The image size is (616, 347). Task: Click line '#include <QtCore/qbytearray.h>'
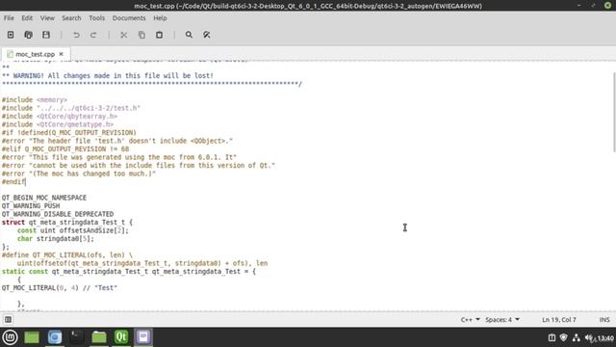pyautogui.click(x=60, y=116)
